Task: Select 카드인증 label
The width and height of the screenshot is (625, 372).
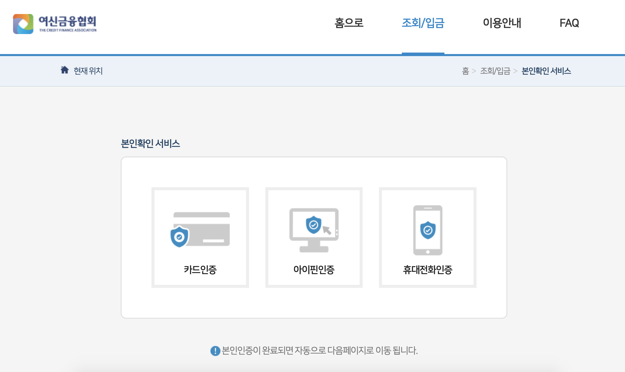Action: (x=200, y=270)
